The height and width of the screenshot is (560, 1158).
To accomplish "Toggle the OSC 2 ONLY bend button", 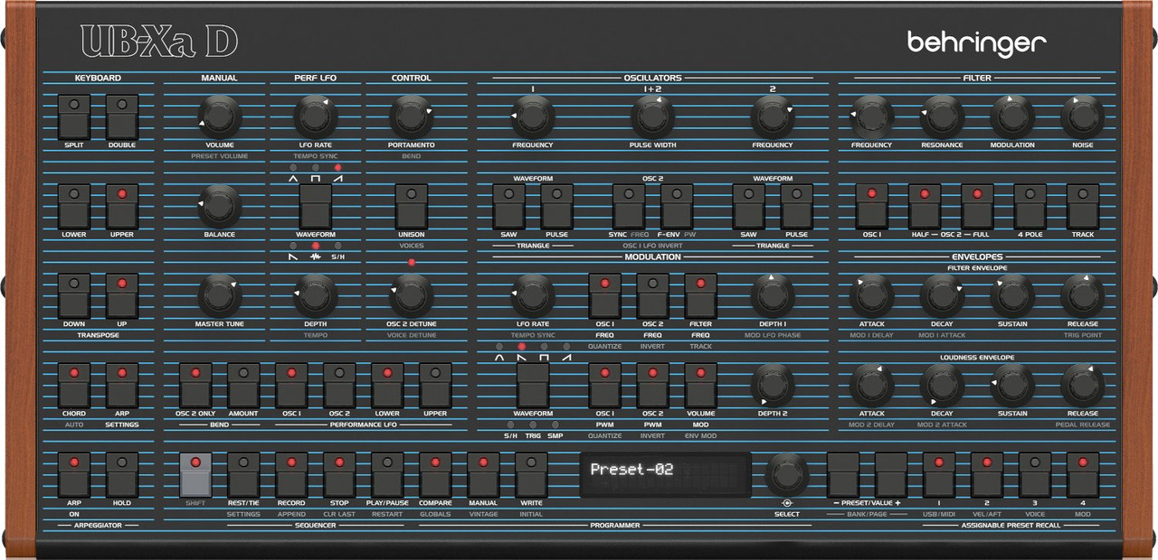I will coord(195,385).
